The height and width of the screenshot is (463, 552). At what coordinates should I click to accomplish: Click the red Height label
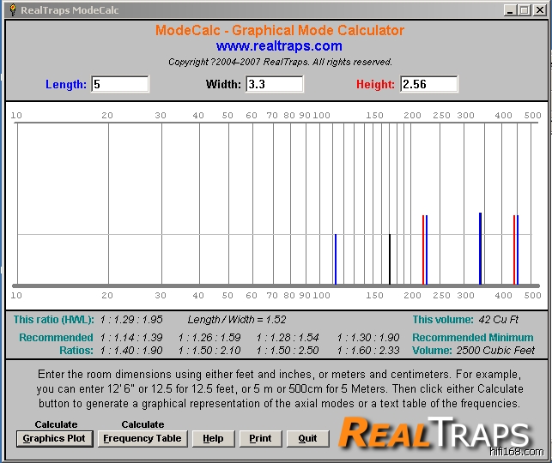coord(375,84)
